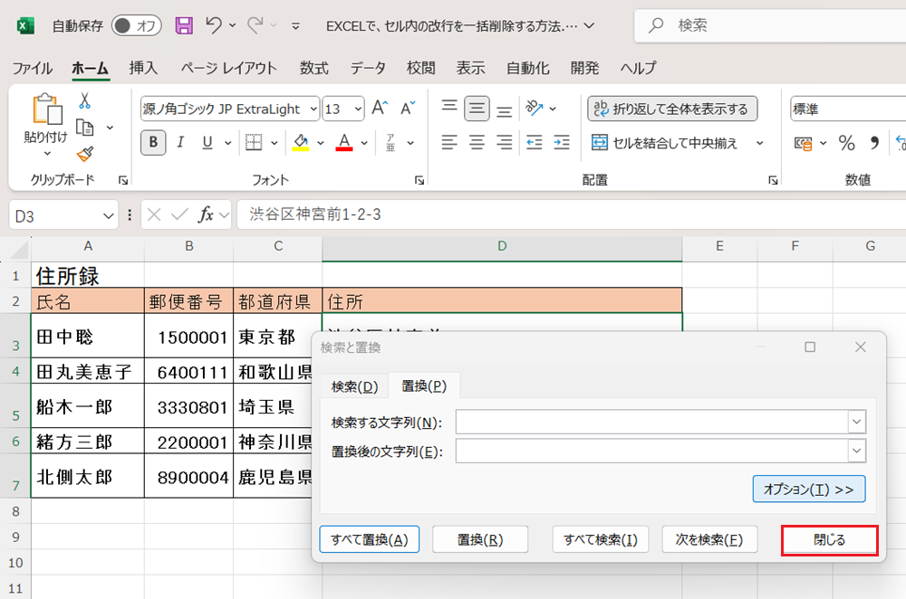The height and width of the screenshot is (599, 906).
Task: Click 置換(R) button
Action: coord(480,539)
